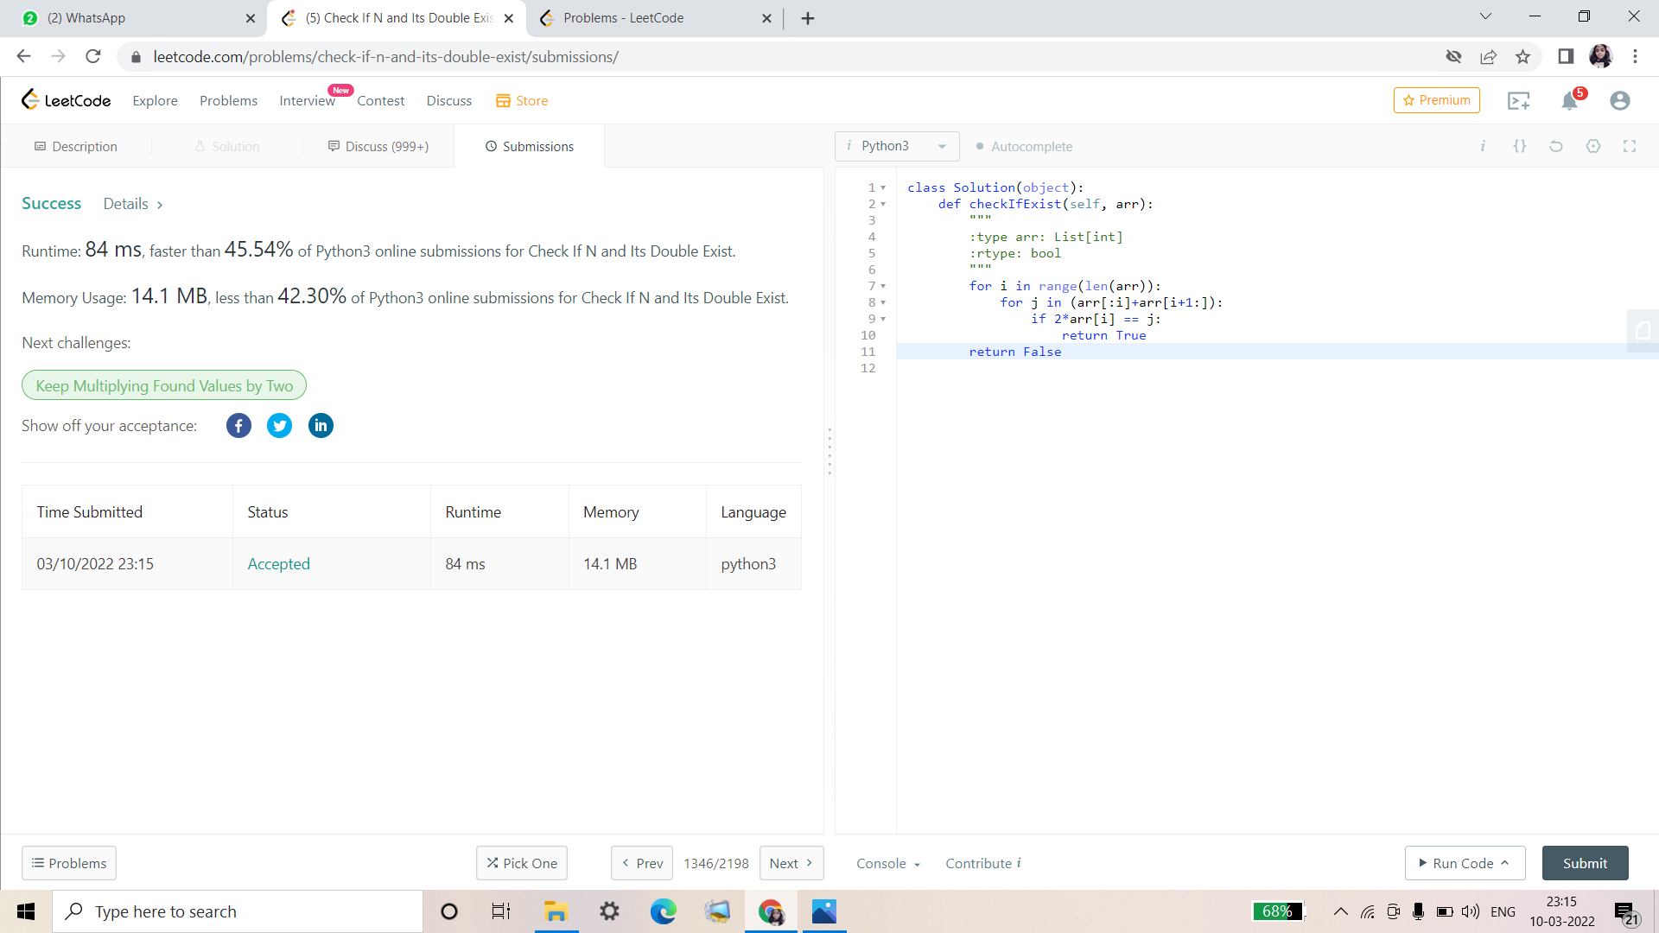Collapse code fold arrow on line 9
Image resolution: width=1659 pixels, height=933 pixels.
pyautogui.click(x=883, y=319)
